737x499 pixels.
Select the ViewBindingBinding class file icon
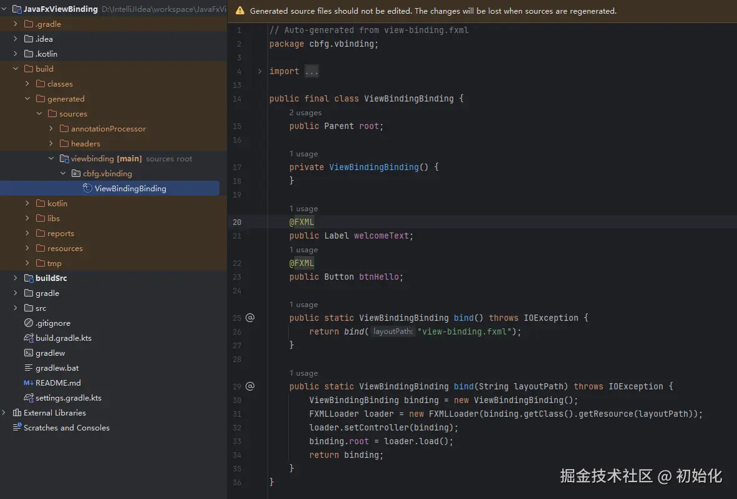87,188
